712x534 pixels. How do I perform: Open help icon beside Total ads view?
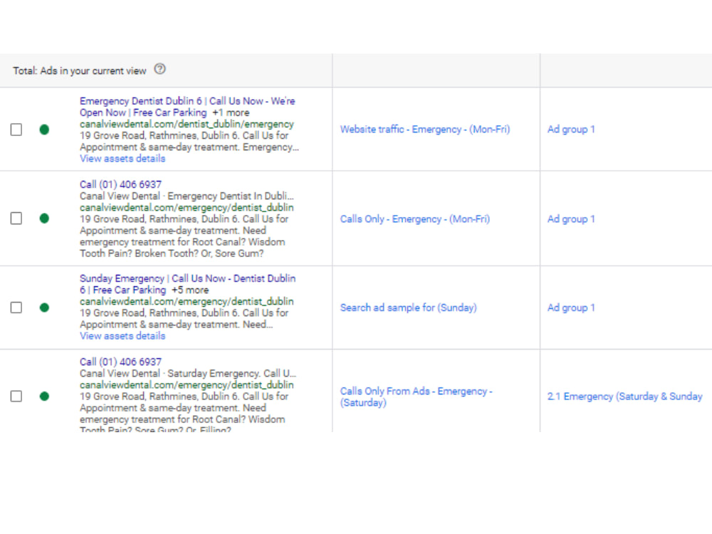[159, 69]
